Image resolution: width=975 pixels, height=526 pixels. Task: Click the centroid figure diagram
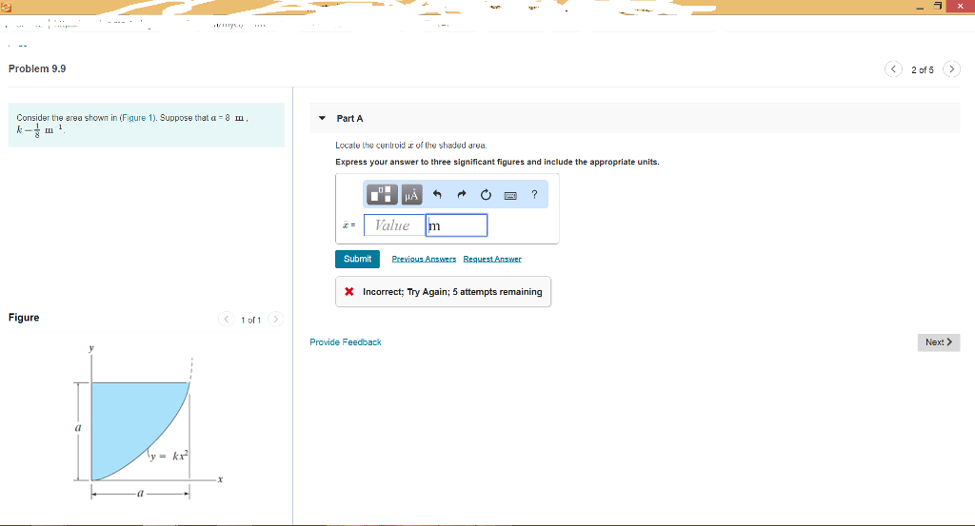pyautogui.click(x=147, y=422)
